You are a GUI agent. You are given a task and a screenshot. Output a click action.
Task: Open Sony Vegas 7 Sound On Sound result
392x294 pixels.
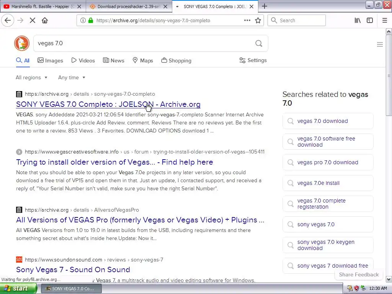[73, 269]
